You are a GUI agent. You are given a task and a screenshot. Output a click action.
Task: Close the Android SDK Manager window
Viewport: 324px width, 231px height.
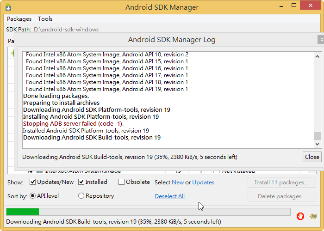point(311,6)
